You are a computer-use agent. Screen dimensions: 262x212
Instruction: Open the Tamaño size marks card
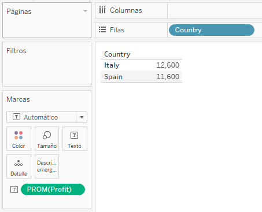pyautogui.click(x=47, y=139)
